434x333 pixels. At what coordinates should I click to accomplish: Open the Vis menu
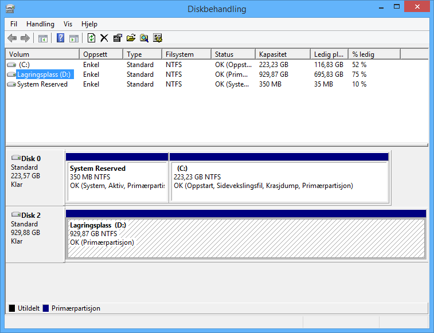tap(68, 24)
